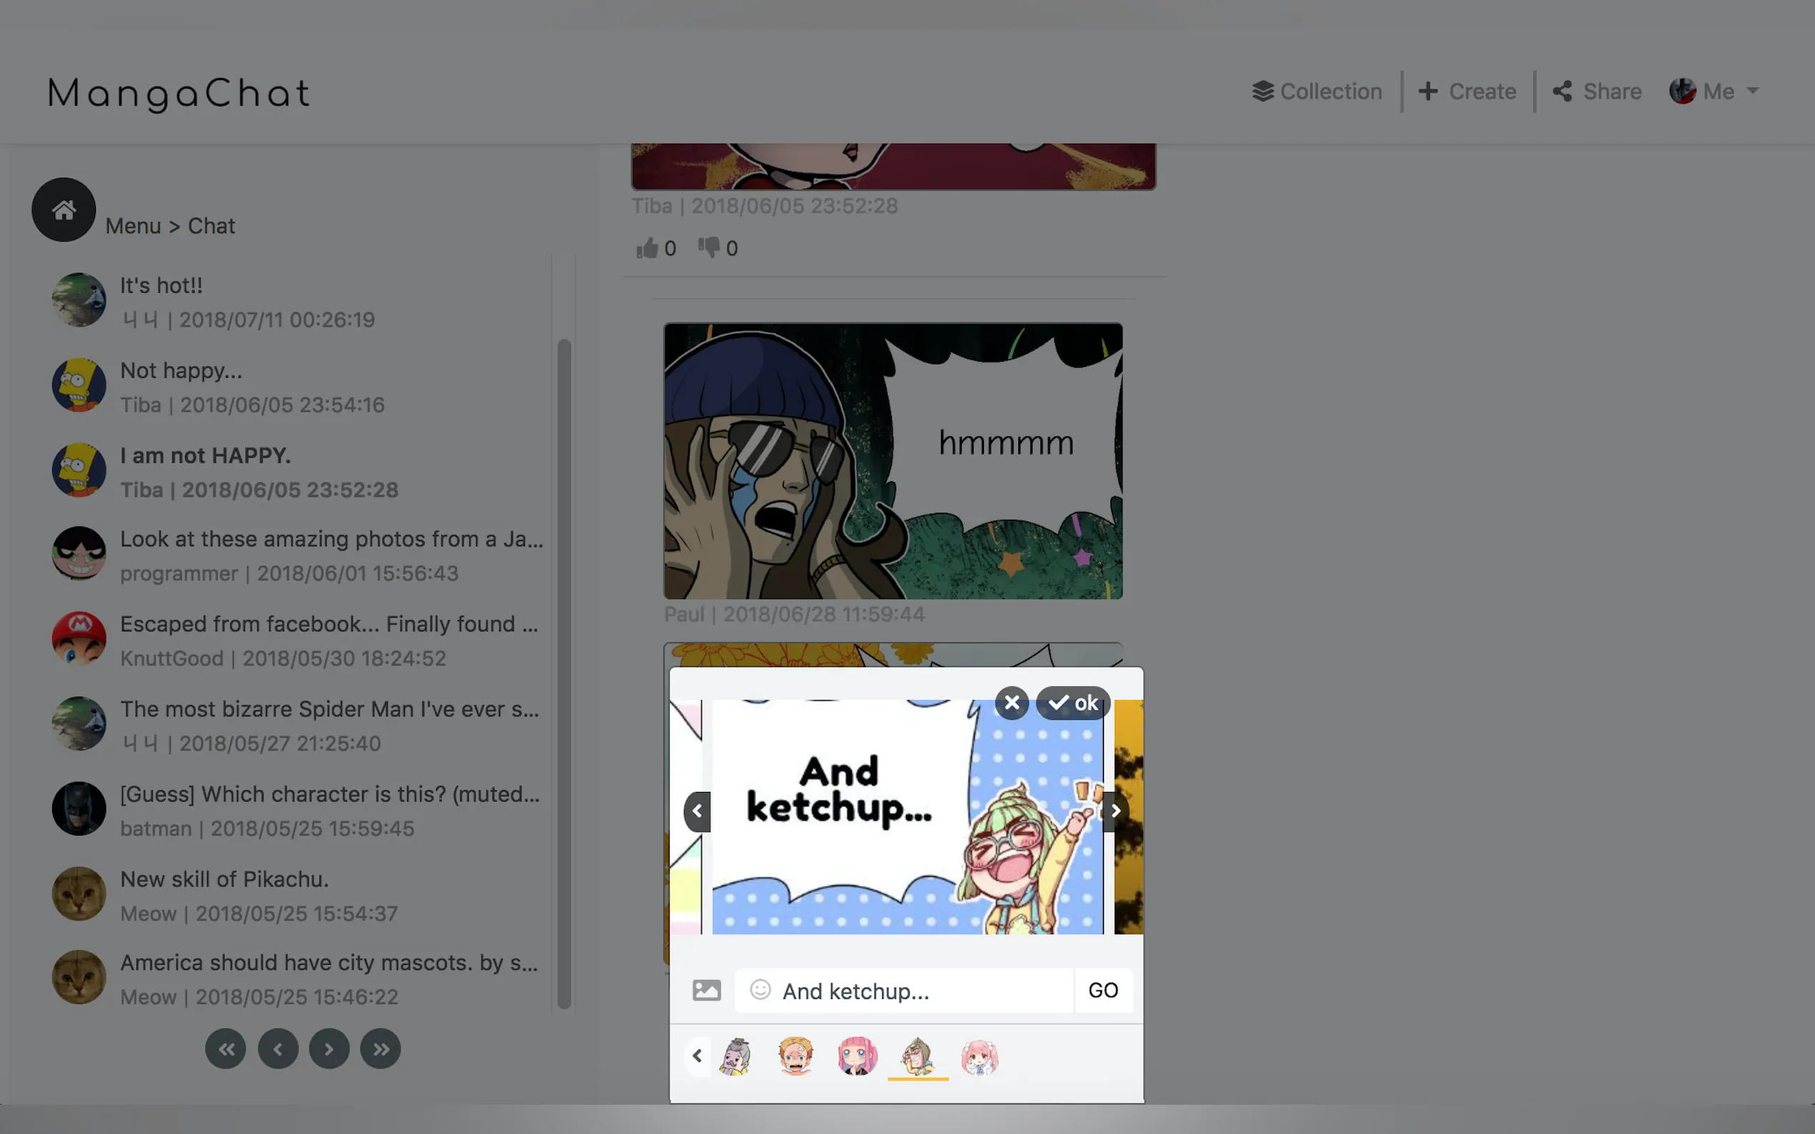Select the pink-haired girl character avatar

[857, 1056]
